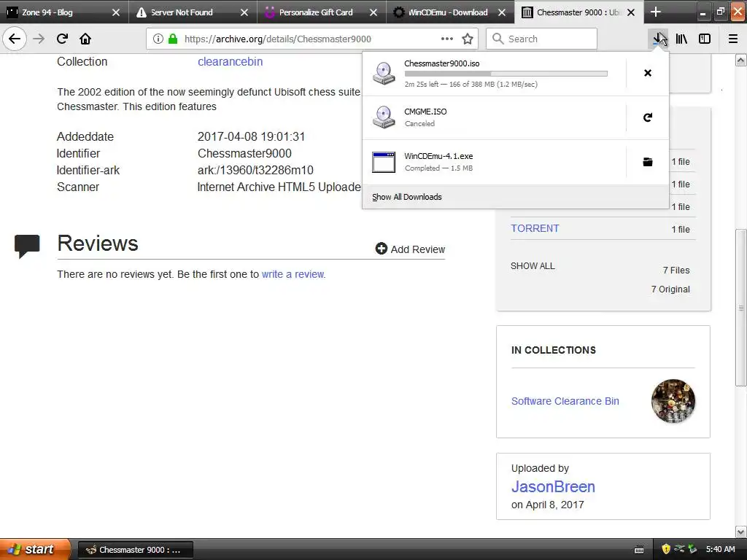Image resolution: width=747 pixels, height=560 pixels.
Task: Click the scrollbar up arrow
Action: [x=740, y=60]
